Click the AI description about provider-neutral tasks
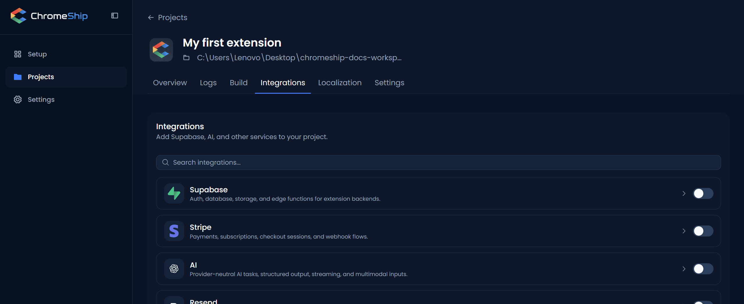This screenshot has height=304, width=744. (x=298, y=274)
